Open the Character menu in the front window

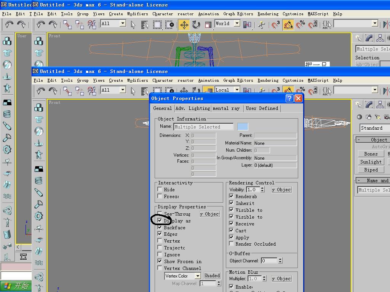pyautogui.click(x=163, y=81)
